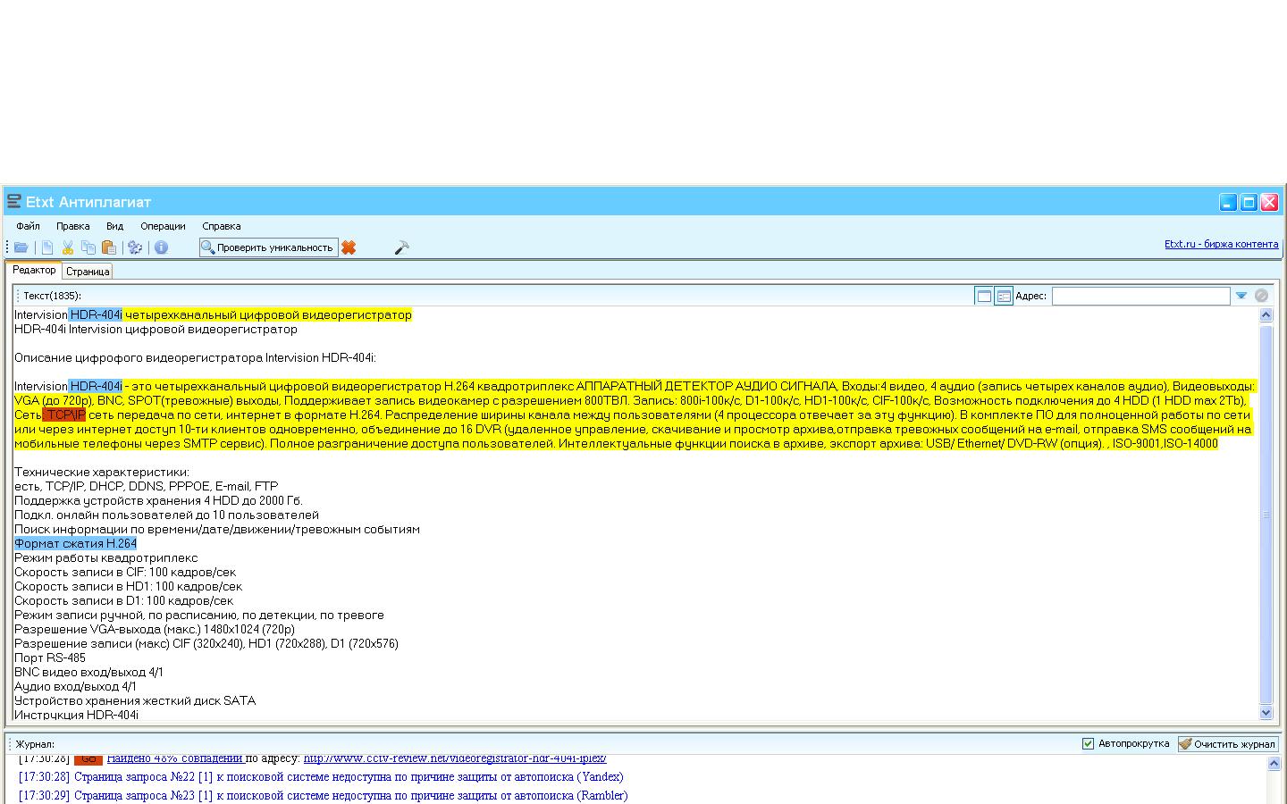Click into the Адрес input field
Viewport: 1287px width, 804px height.
point(1140,296)
